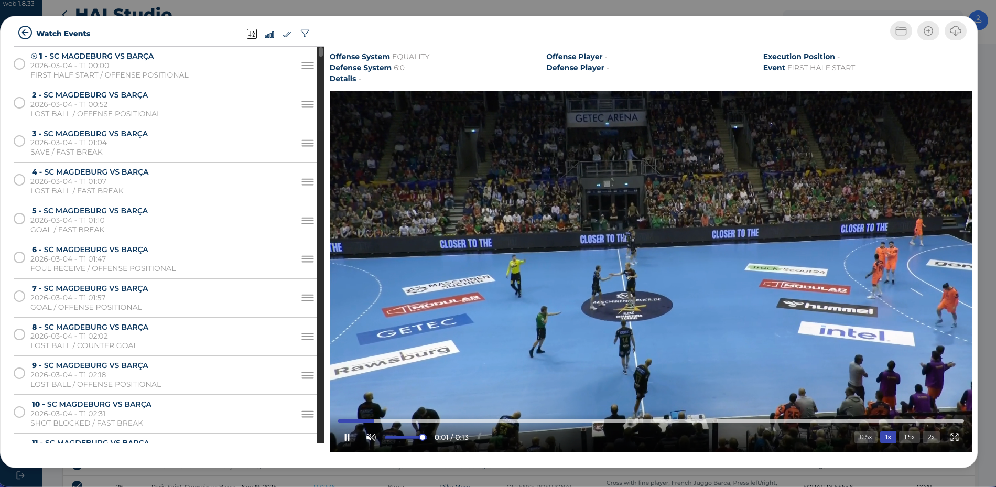The width and height of the screenshot is (996, 487).
Task: Set playback speed to 0.5x
Action: click(865, 437)
